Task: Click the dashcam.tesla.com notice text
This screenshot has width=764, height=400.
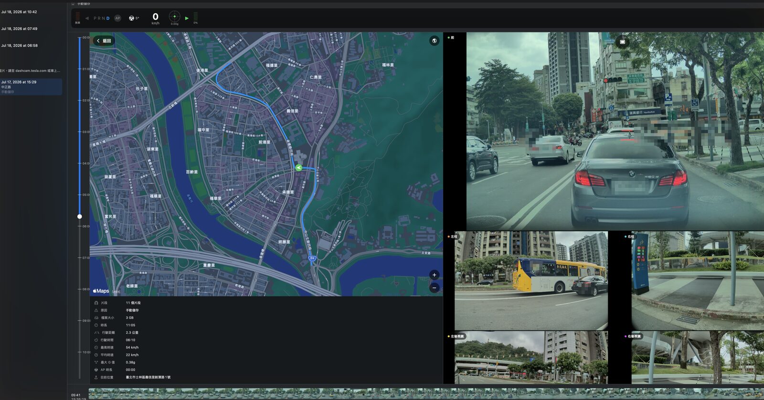Action: pyautogui.click(x=31, y=71)
